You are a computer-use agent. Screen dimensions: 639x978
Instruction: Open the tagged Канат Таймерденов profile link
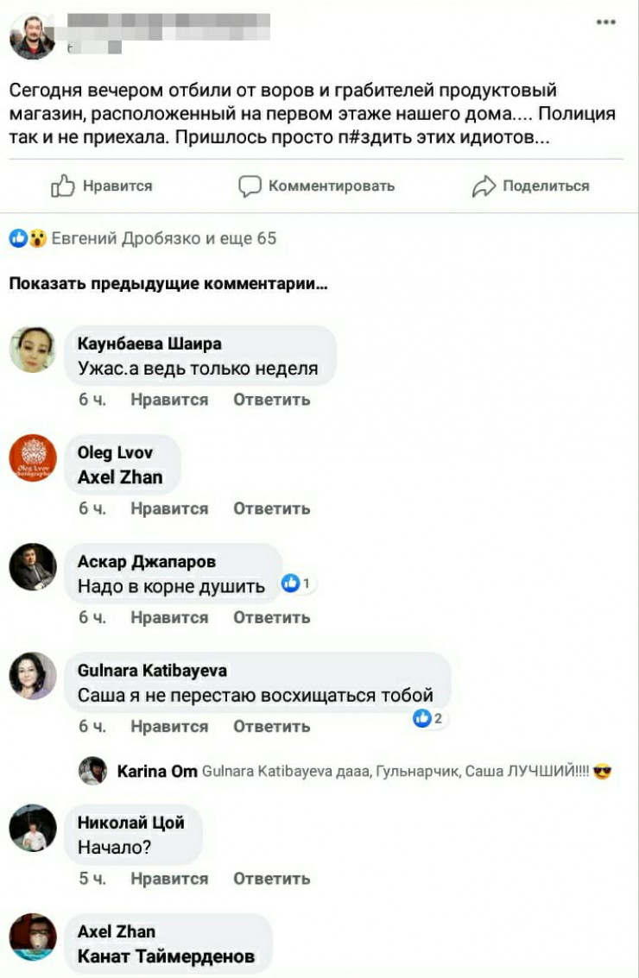tap(166, 956)
